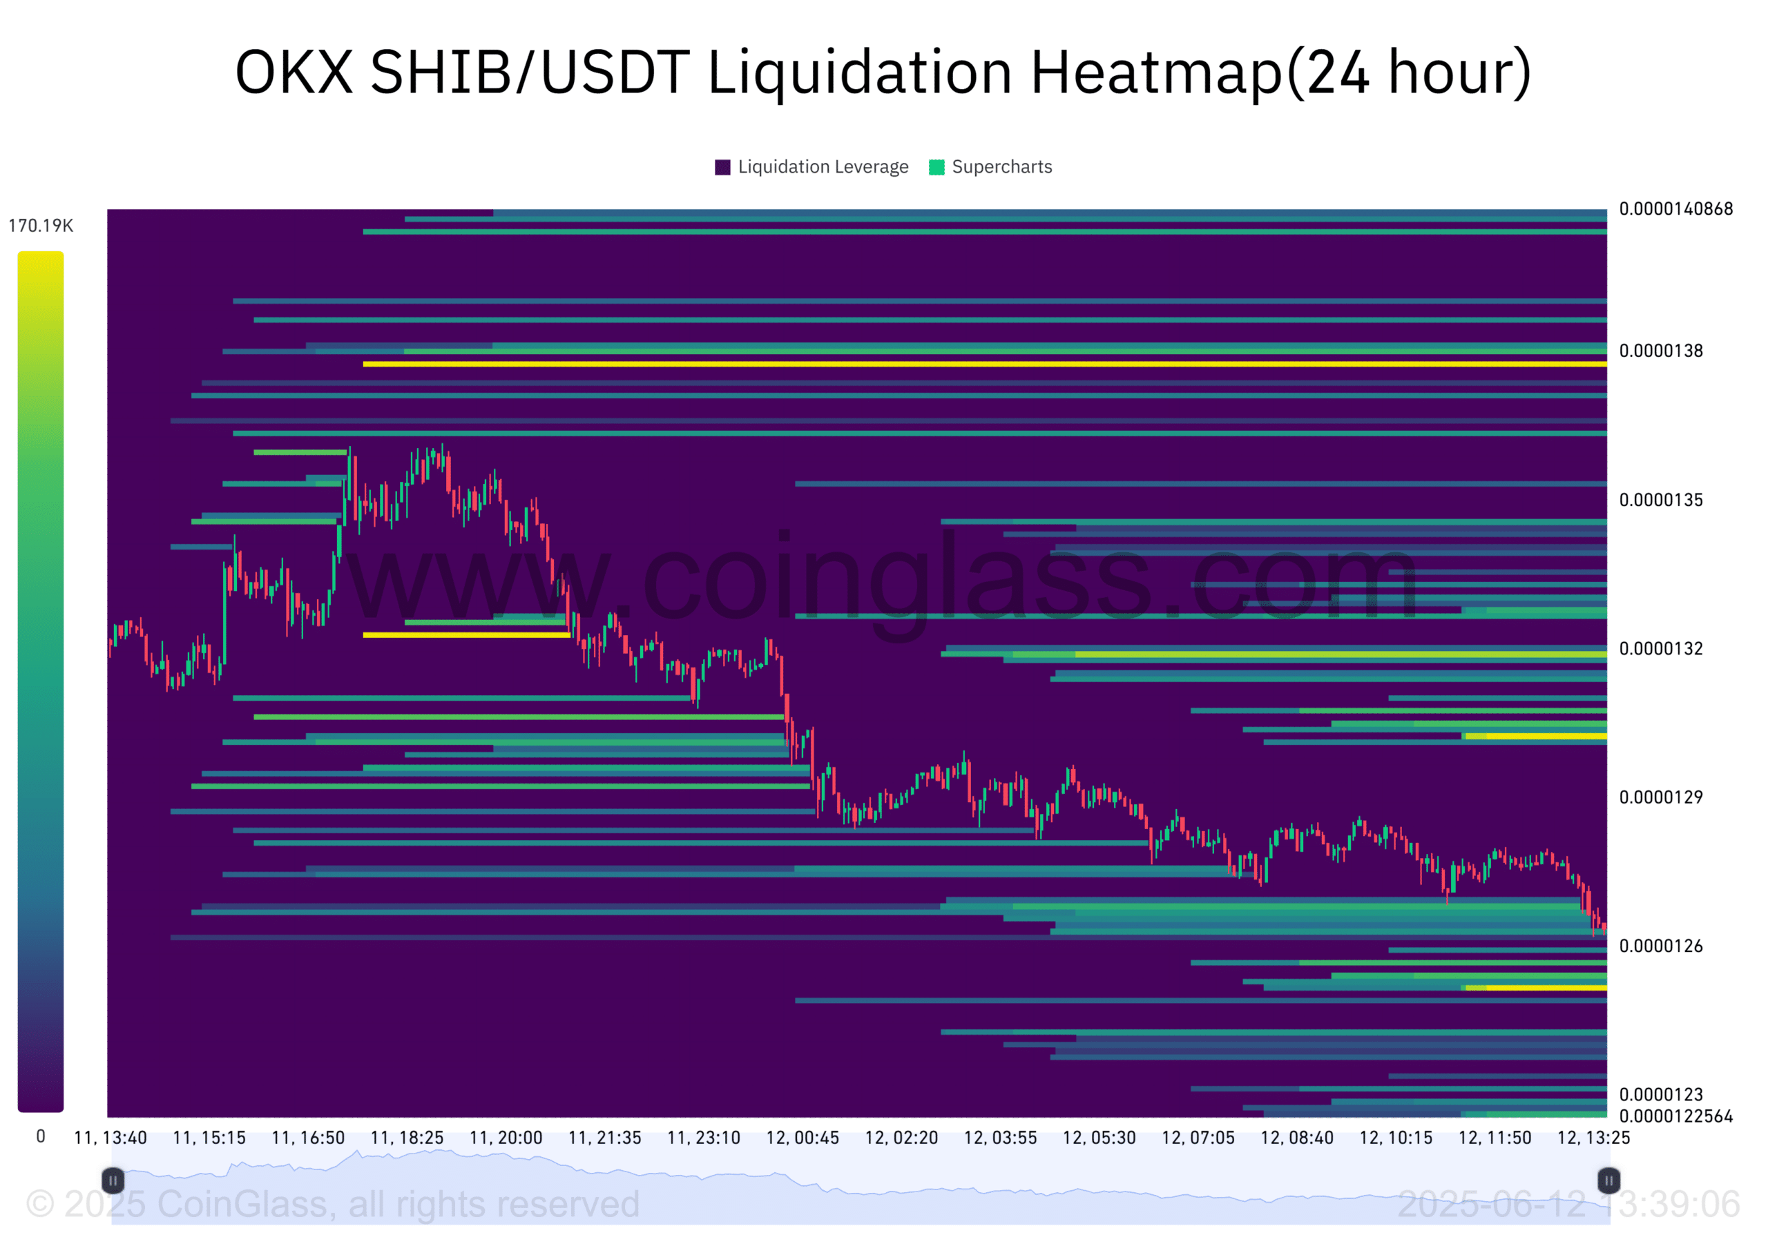
Task: Click the right range slider handle
Action: [1608, 1180]
